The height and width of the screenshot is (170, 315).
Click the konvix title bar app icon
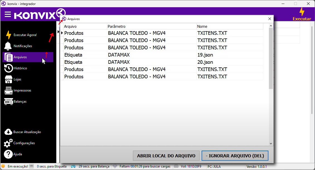click(4, 4)
